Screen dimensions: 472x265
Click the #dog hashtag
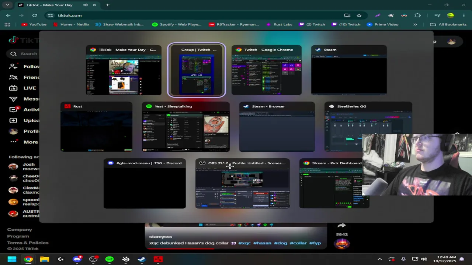[x=280, y=243]
